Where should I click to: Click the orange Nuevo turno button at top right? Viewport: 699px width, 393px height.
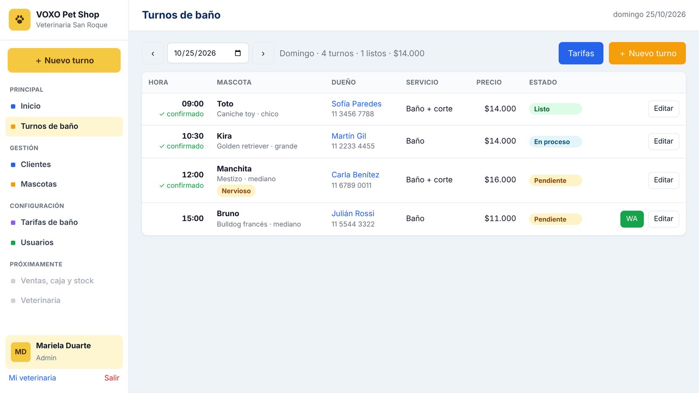coord(647,53)
